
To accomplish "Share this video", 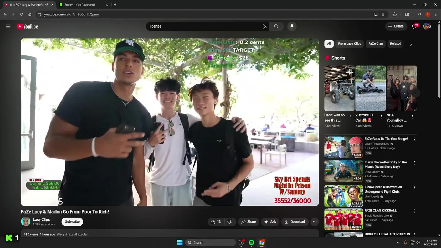I will 248,222.
